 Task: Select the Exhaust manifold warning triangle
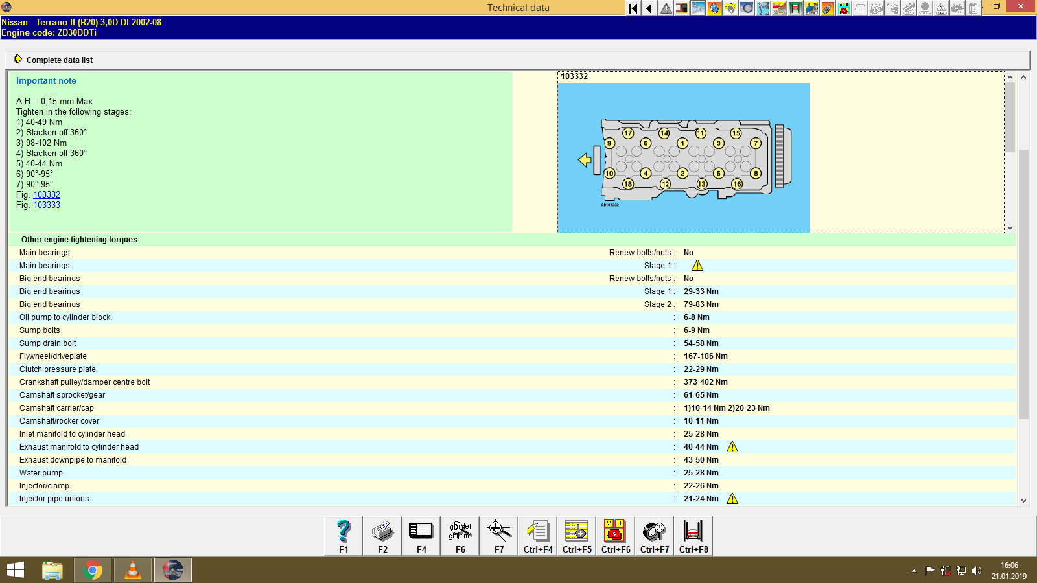732,447
